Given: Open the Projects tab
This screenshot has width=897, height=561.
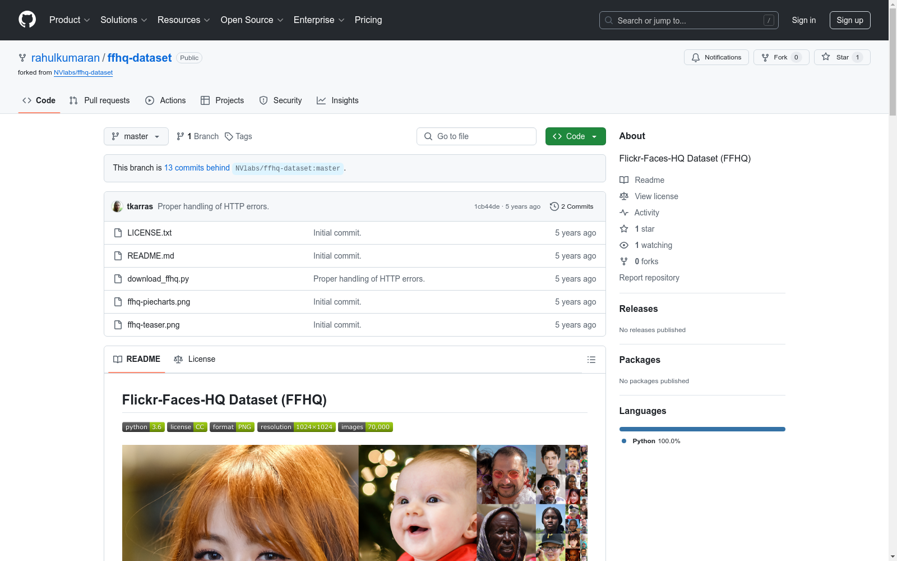Looking at the screenshot, I should [223, 100].
